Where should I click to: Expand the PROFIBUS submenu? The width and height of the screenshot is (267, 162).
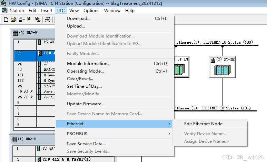pos(115,134)
